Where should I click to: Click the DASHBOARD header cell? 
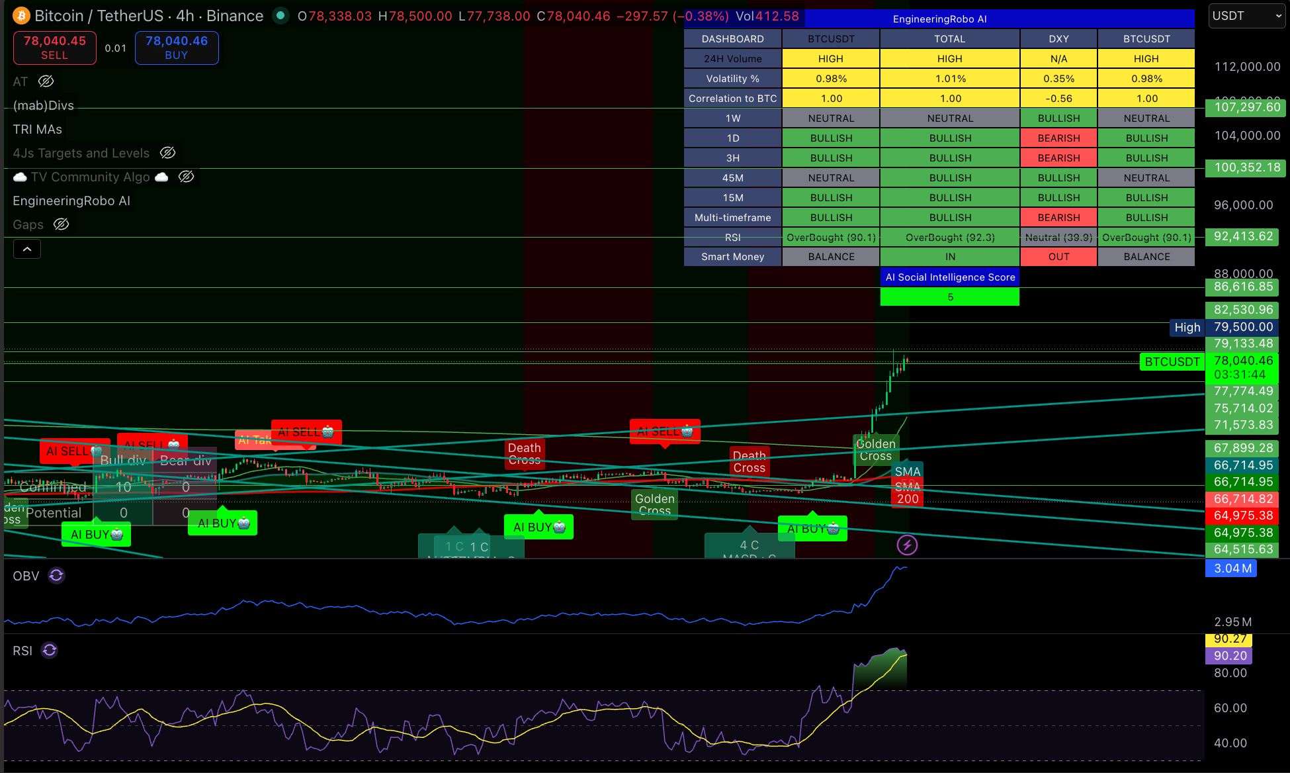[733, 39]
